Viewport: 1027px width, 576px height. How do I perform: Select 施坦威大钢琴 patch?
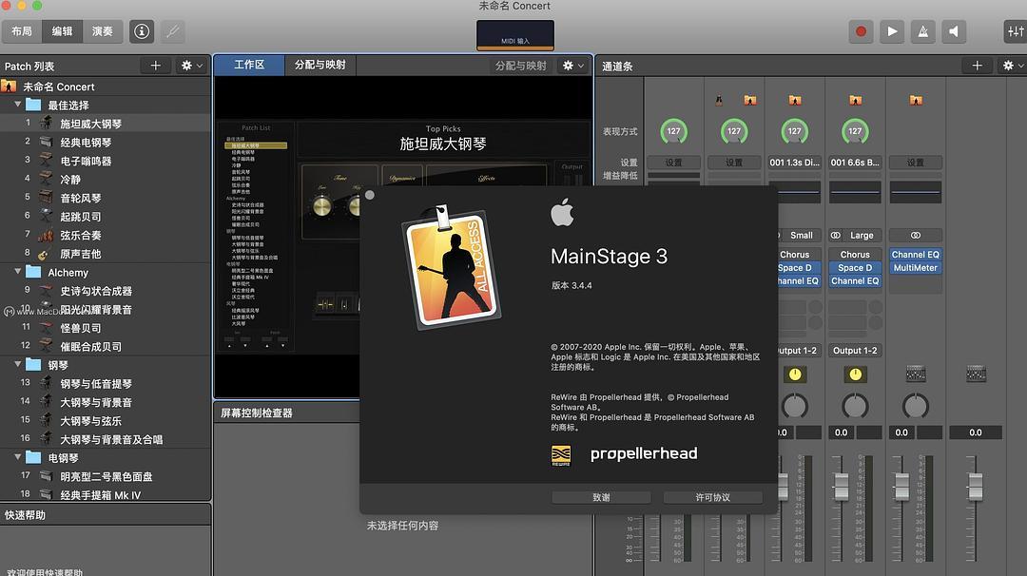tap(106, 123)
